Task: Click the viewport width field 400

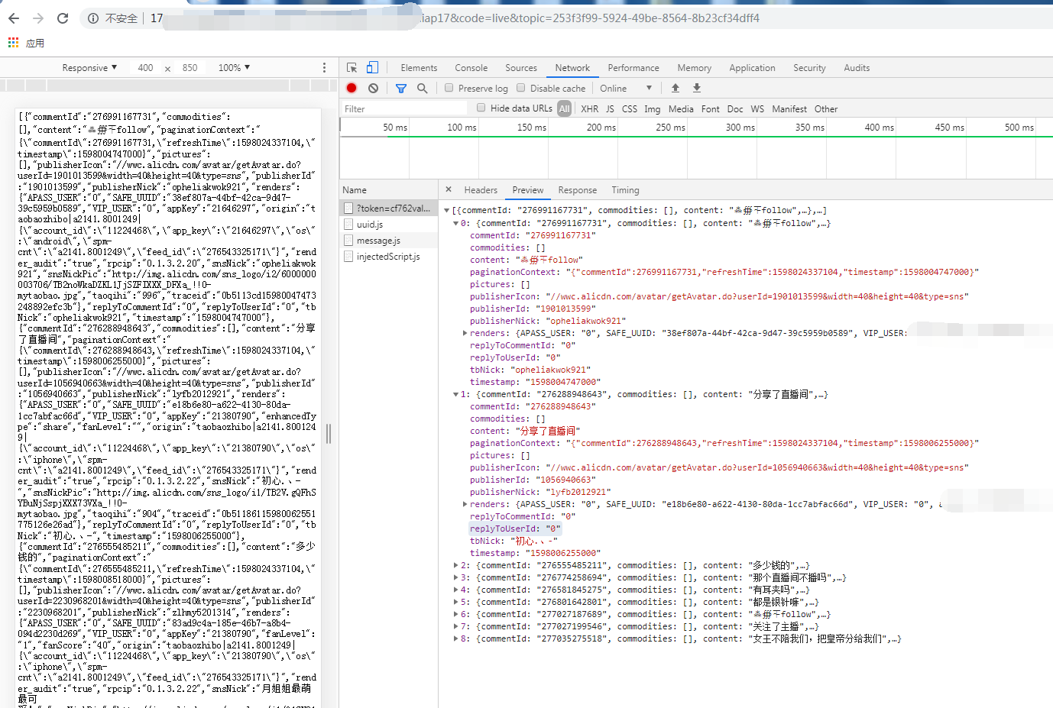Action: [145, 68]
